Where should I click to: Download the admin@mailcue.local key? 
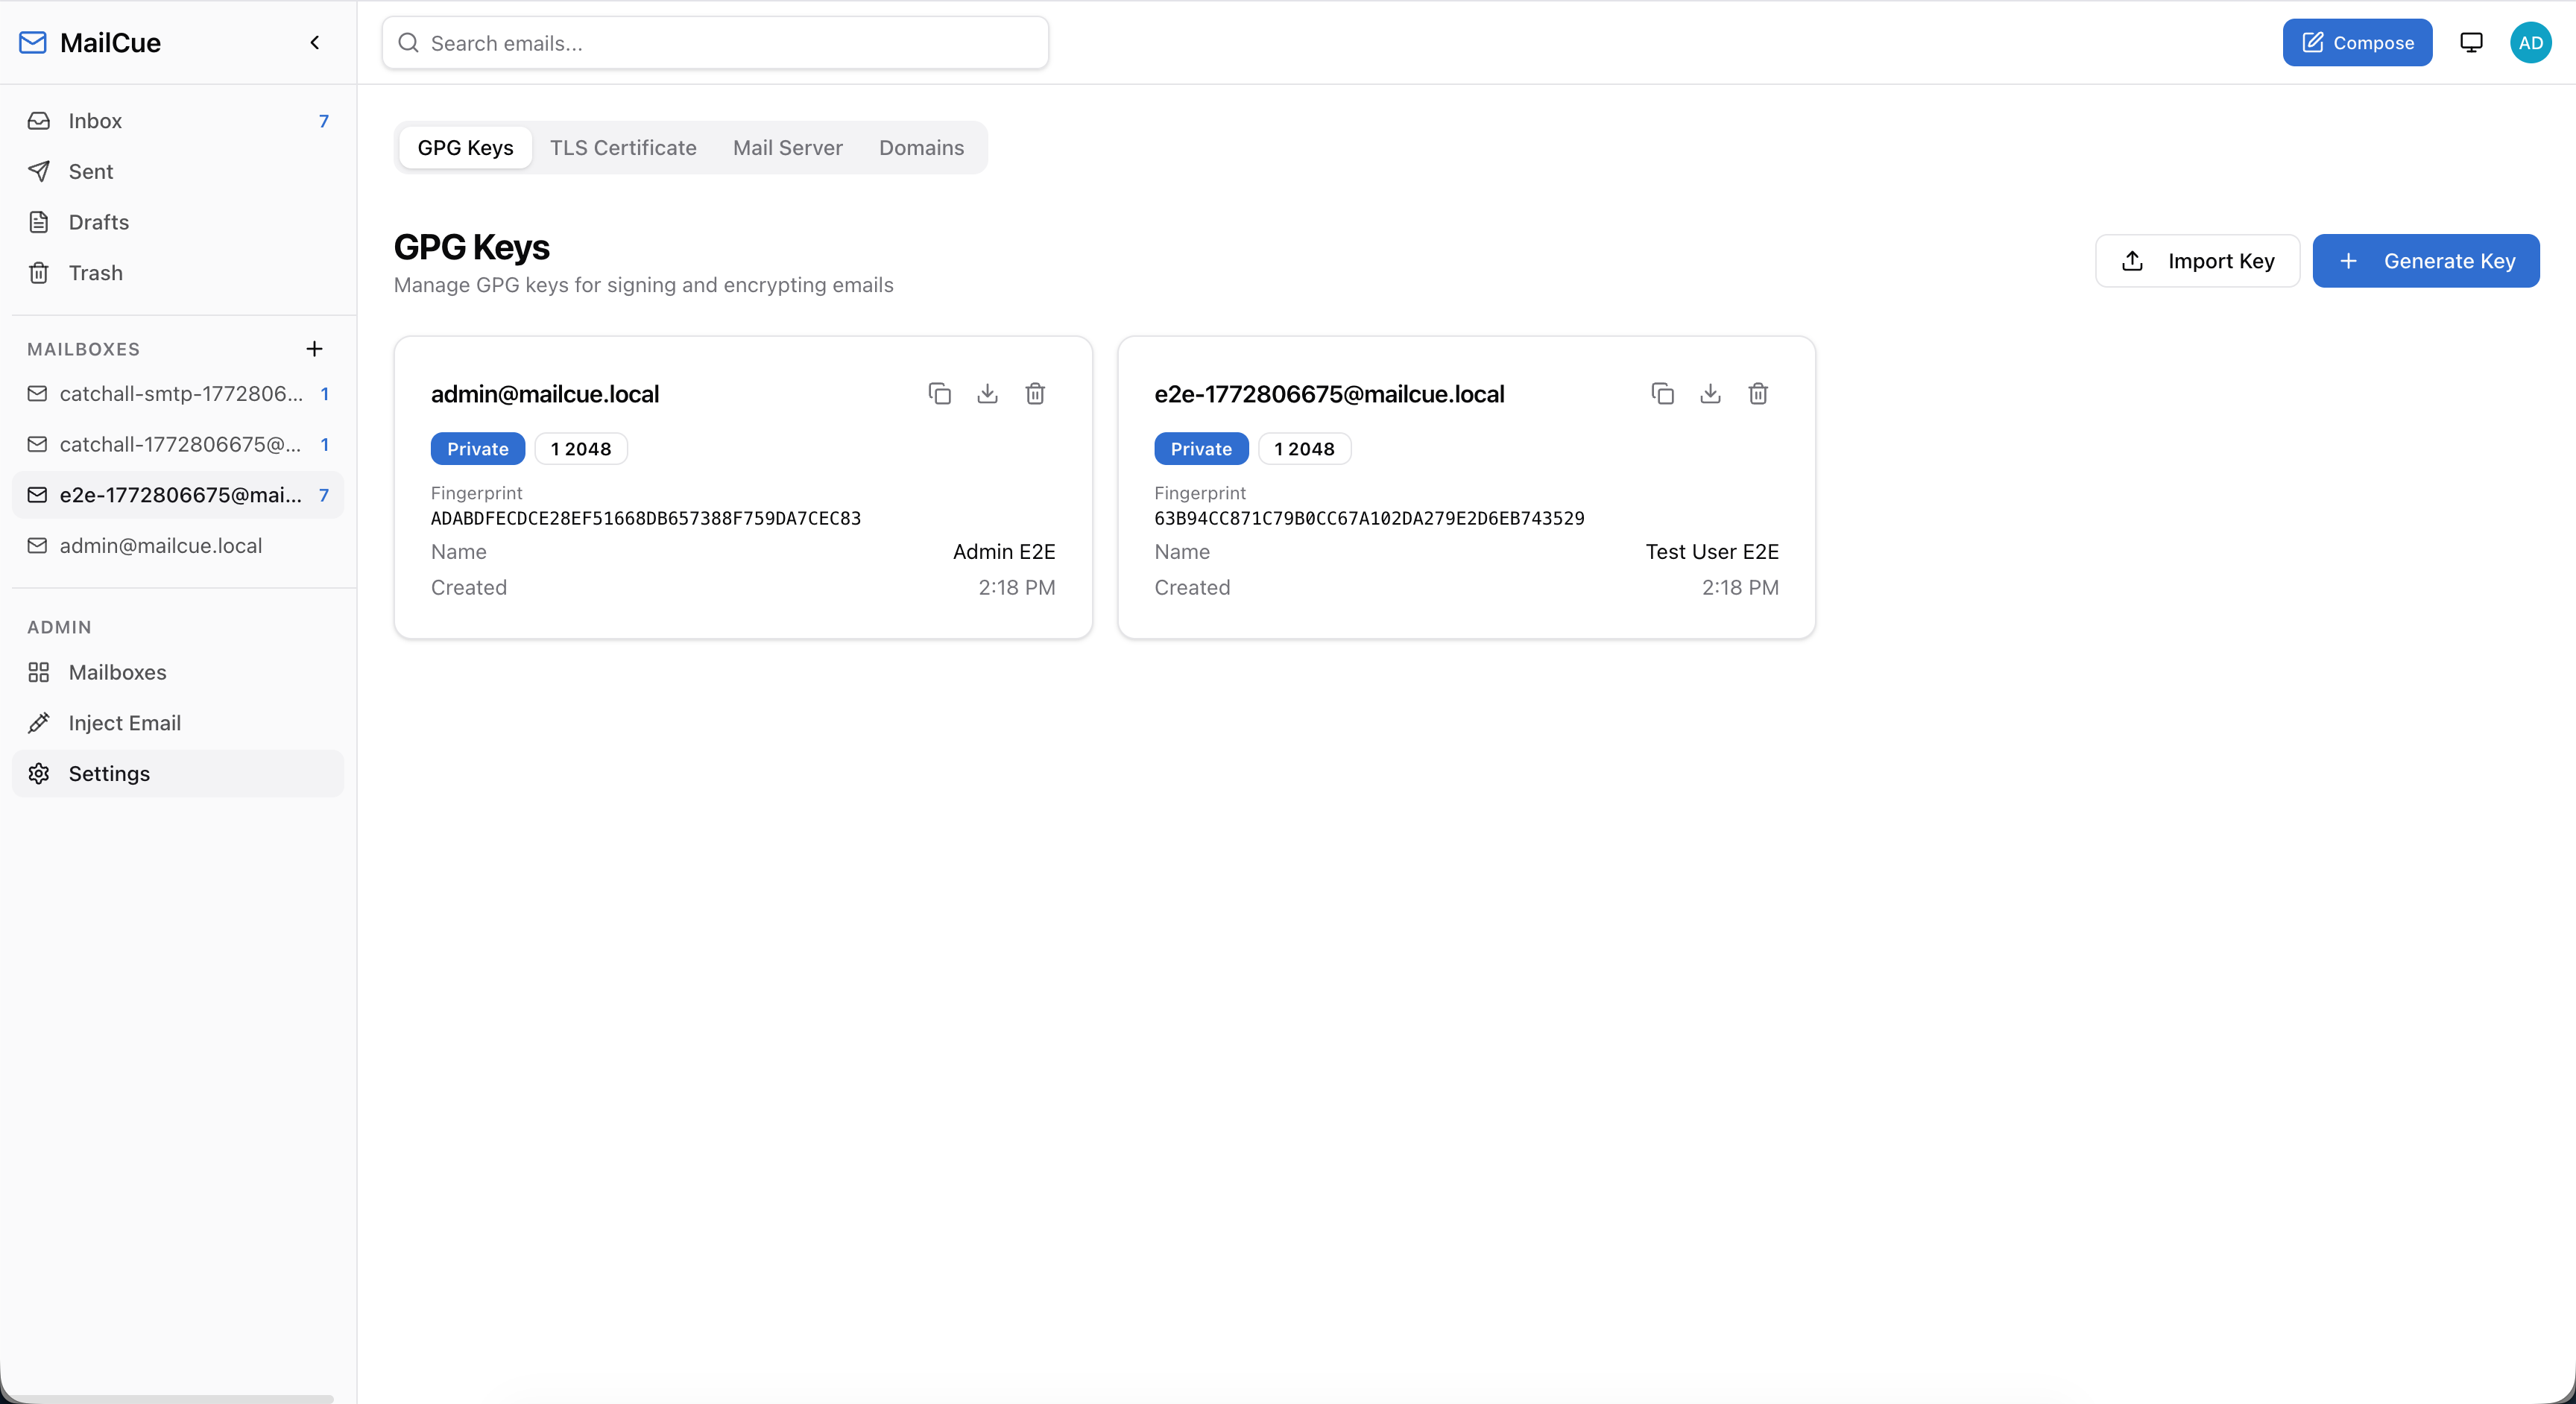pyautogui.click(x=987, y=394)
